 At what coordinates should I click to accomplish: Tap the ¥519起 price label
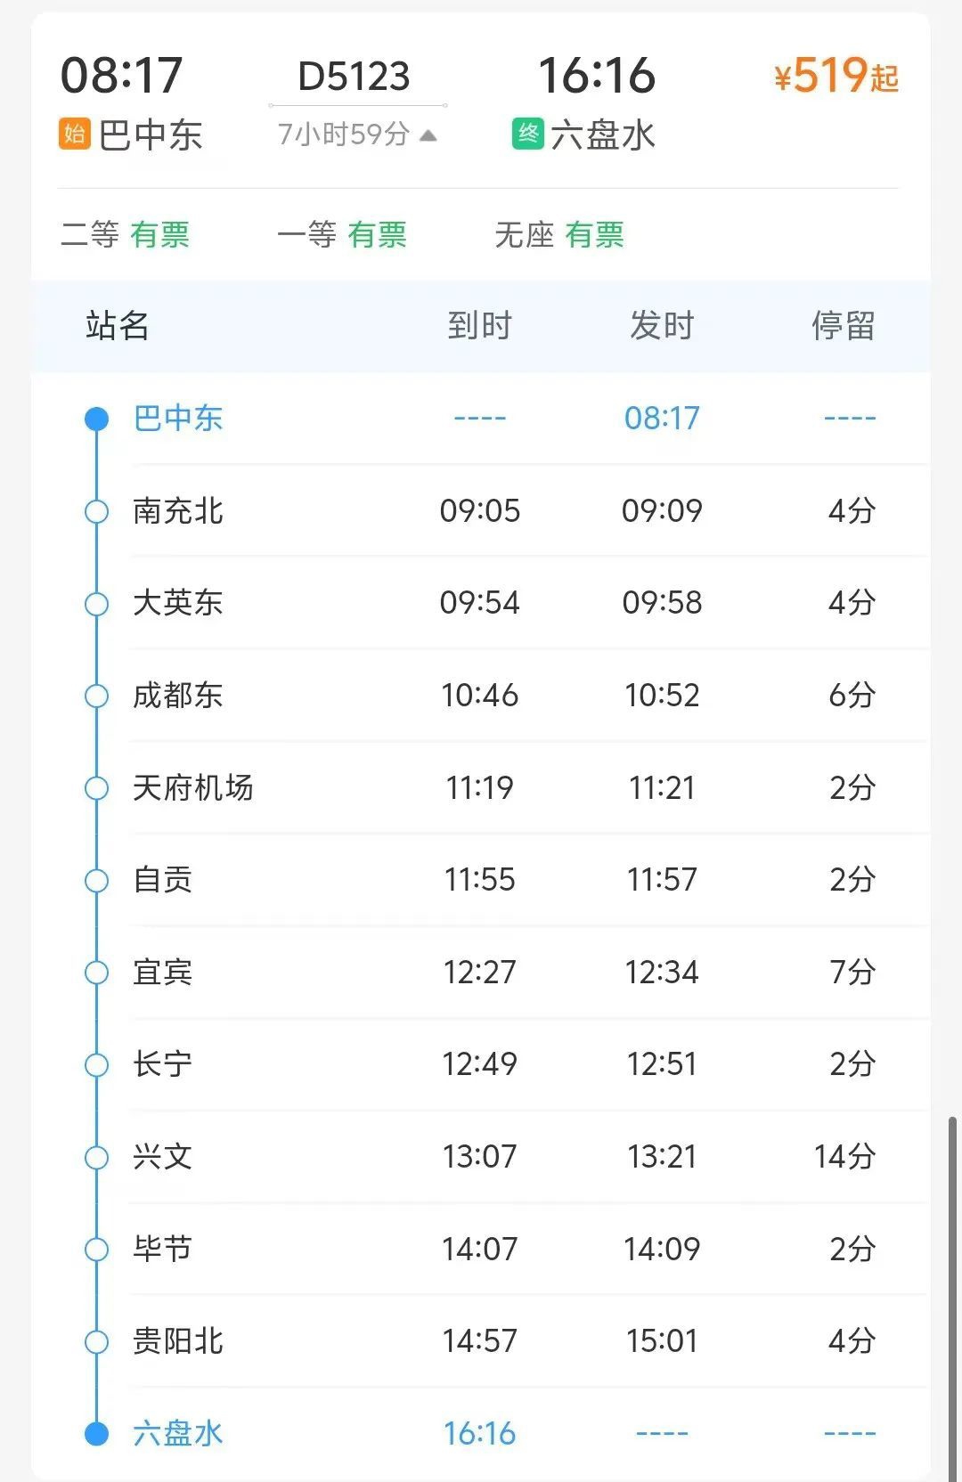click(836, 77)
